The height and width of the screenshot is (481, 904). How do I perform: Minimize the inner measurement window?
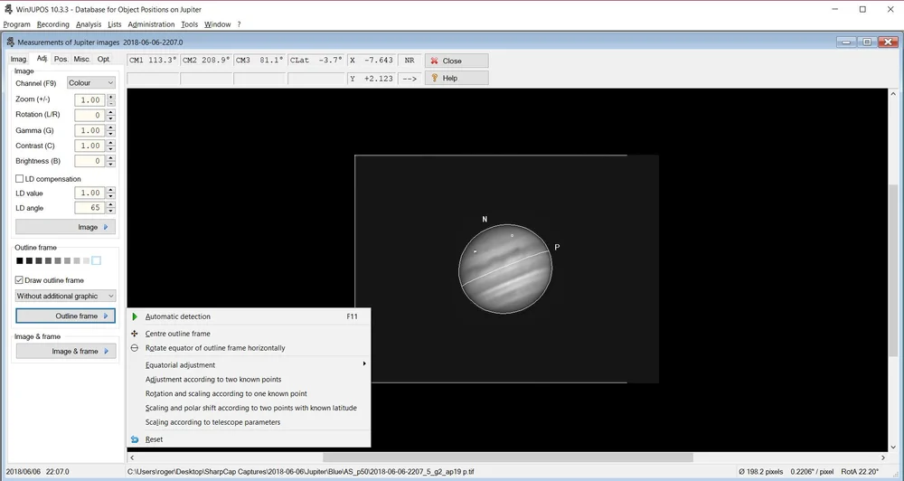tap(846, 42)
